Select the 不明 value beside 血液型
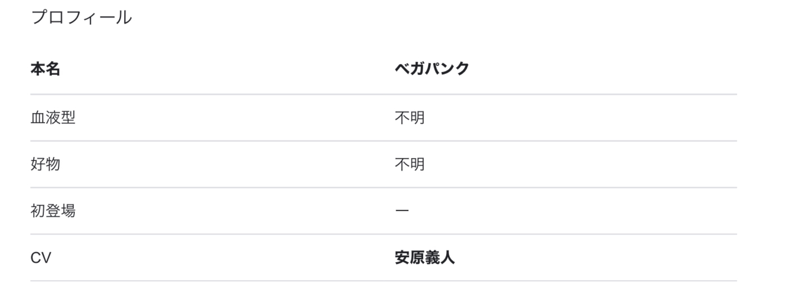Screen dimensions: 786x290 [x=410, y=118]
